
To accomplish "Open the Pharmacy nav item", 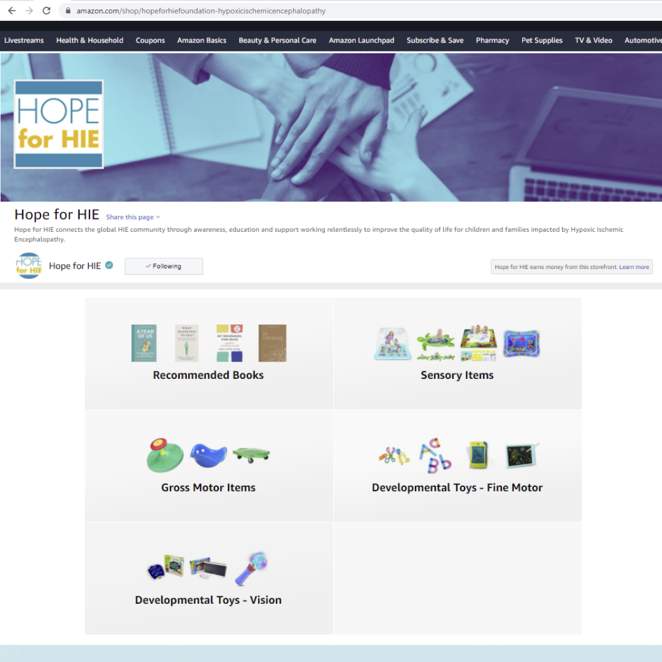I will pos(492,40).
